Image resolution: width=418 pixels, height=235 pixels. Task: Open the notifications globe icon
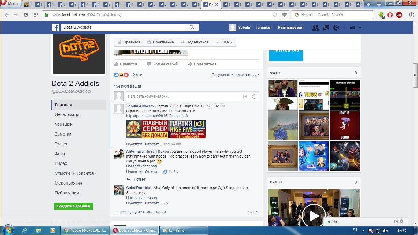point(336,28)
